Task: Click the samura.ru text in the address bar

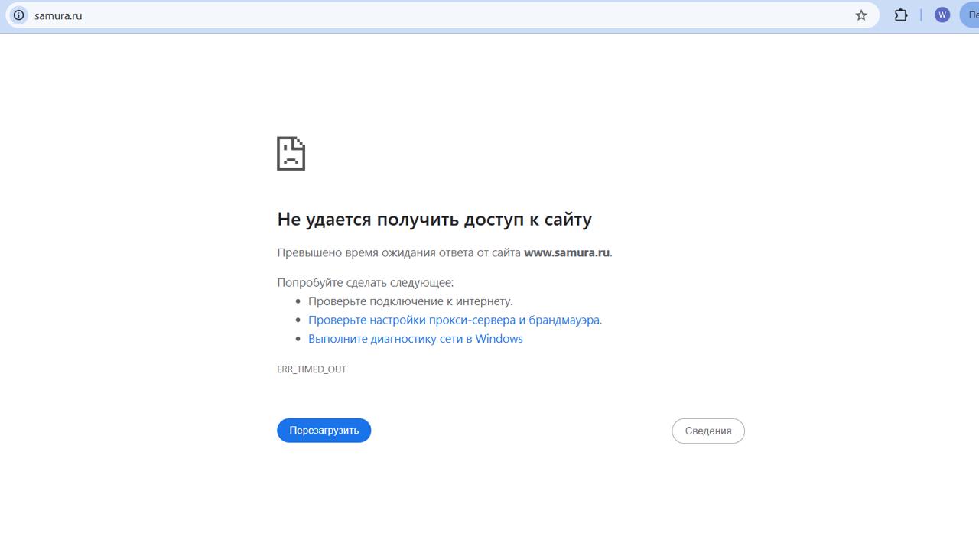Action: click(58, 15)
